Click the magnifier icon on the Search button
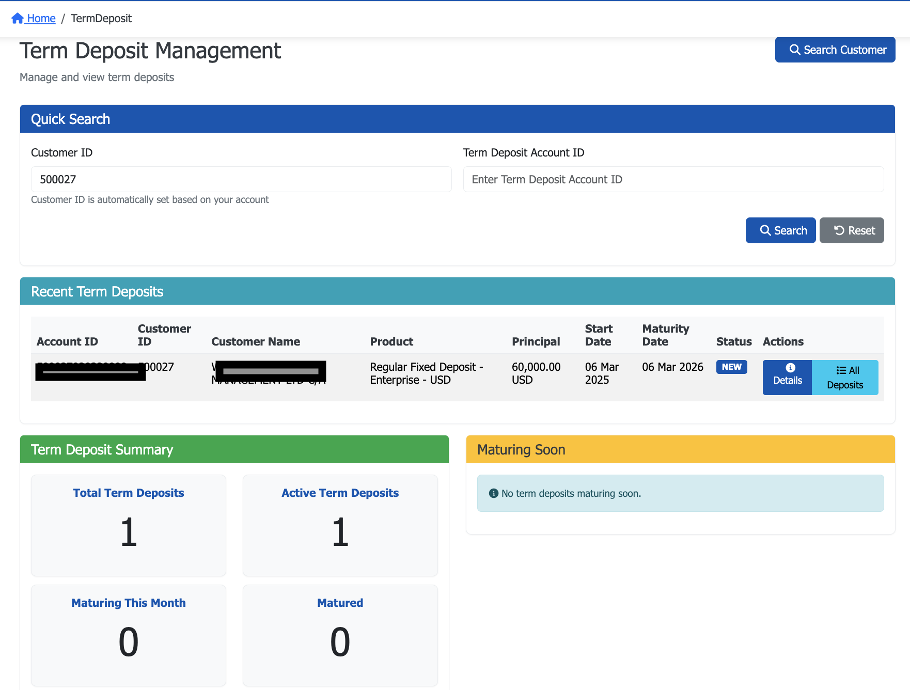This screenshot has height=690, width=910. 765,230
